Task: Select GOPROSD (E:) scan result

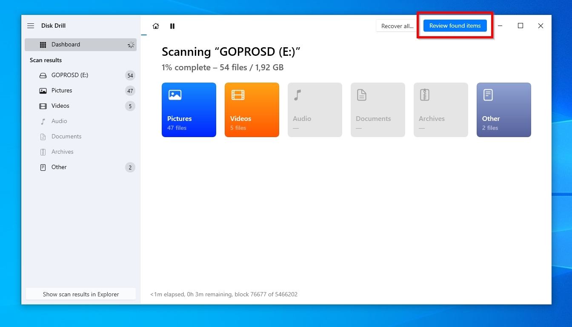Action: [80, 75]
